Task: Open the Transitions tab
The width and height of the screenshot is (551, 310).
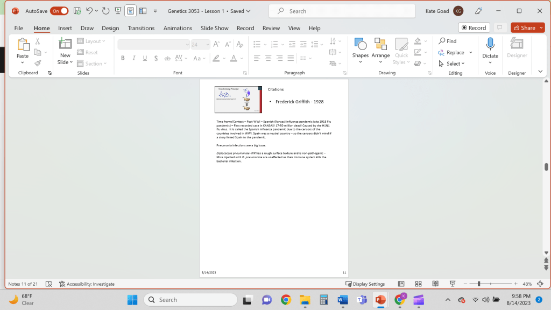Action: 141,28
